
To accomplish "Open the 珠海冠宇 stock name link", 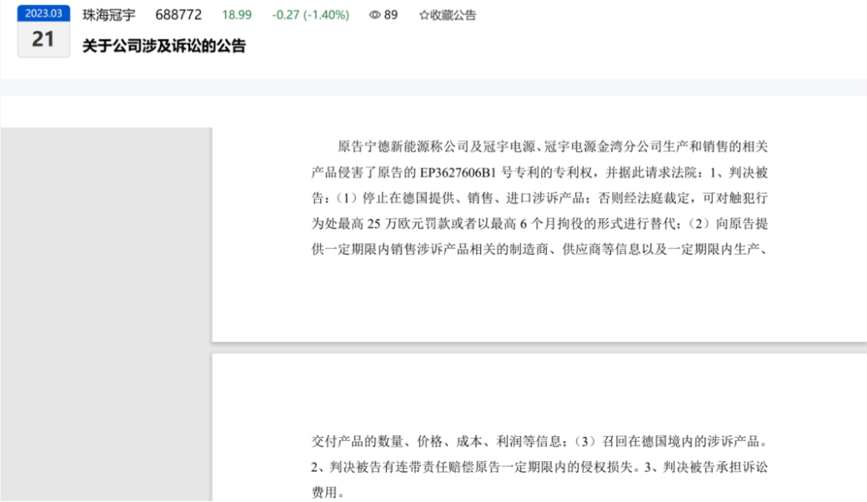I will coord(109,15).
